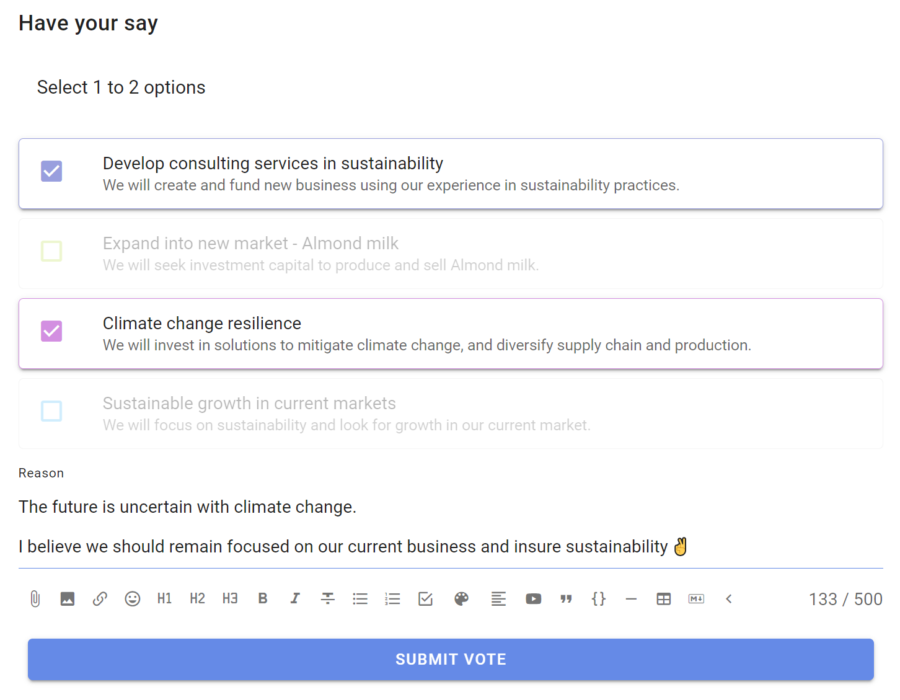
Task: Add a hyperlink with link icon
Action: click(100, 599)
